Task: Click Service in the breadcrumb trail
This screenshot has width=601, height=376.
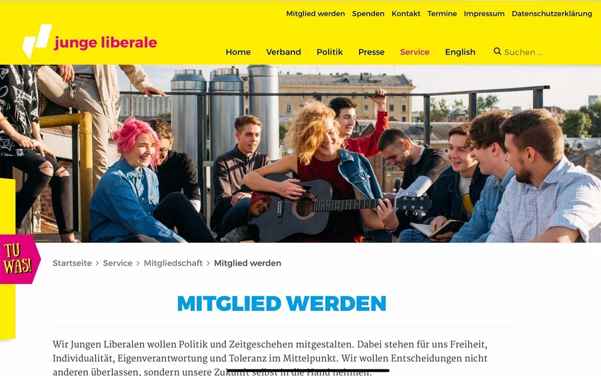Action: (x=118, y=263)
